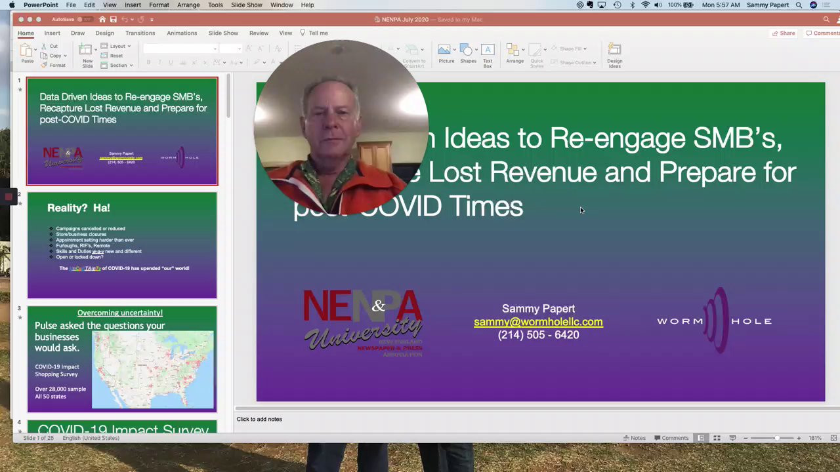This screenshot has height=472, width=840.
Task: Switch to the Insert tab
Action: point(52,33)
